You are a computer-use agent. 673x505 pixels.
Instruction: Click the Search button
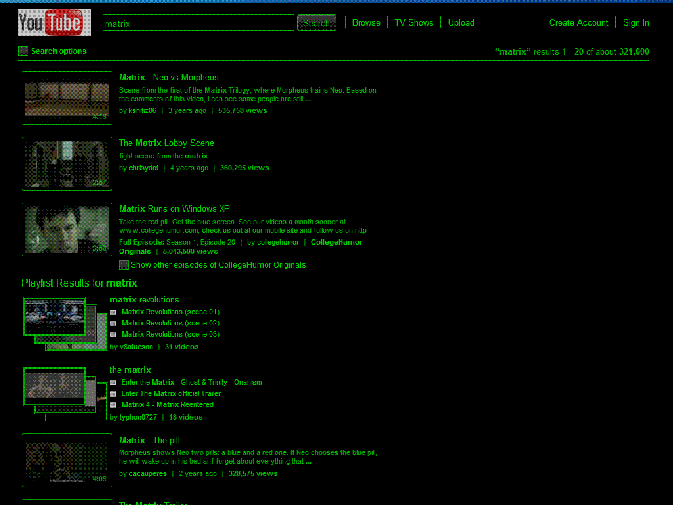[x=317, y=23]
